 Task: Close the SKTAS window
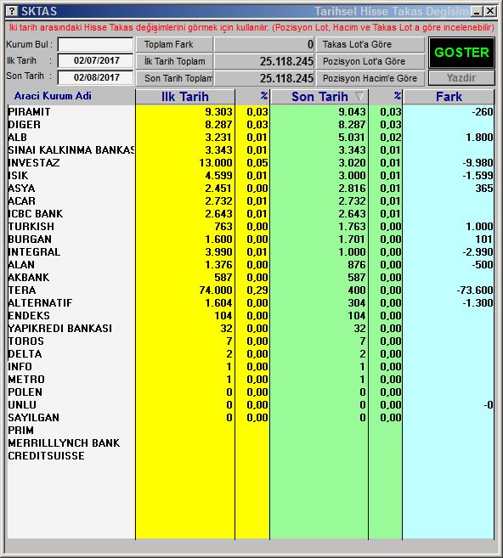(490, 11)
